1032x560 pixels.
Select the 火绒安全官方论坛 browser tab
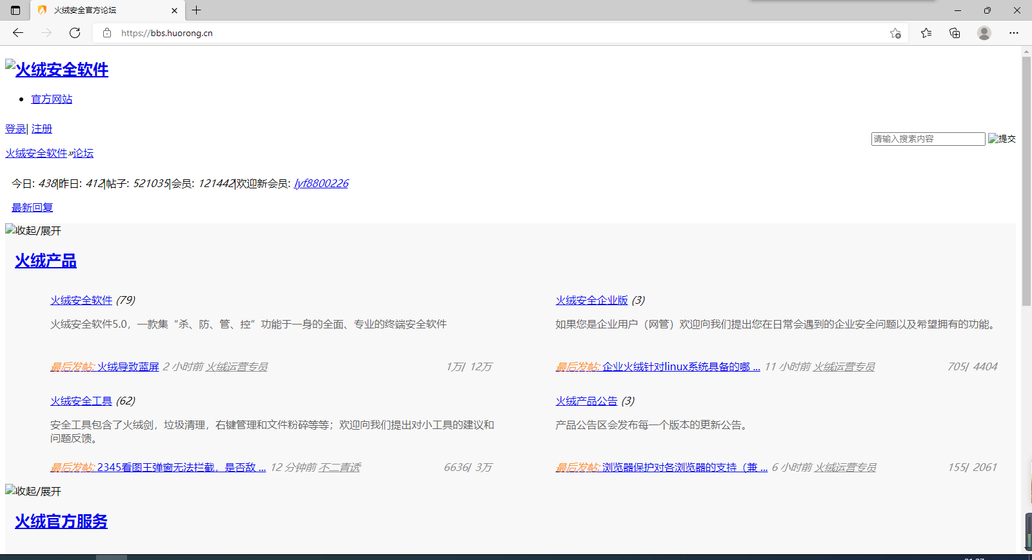(108, 10)
